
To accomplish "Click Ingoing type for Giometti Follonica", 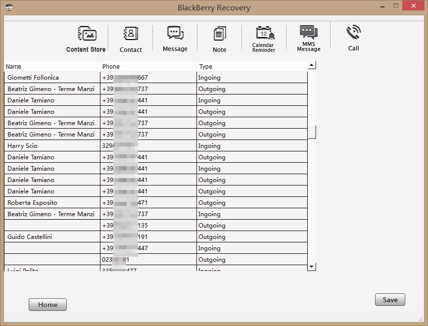I will (252, 78).
